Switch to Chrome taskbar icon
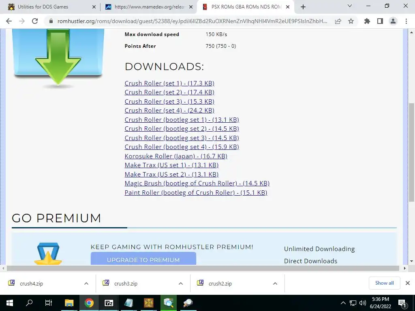Viewport: 415px width, 311px height. tap(89, 303)
